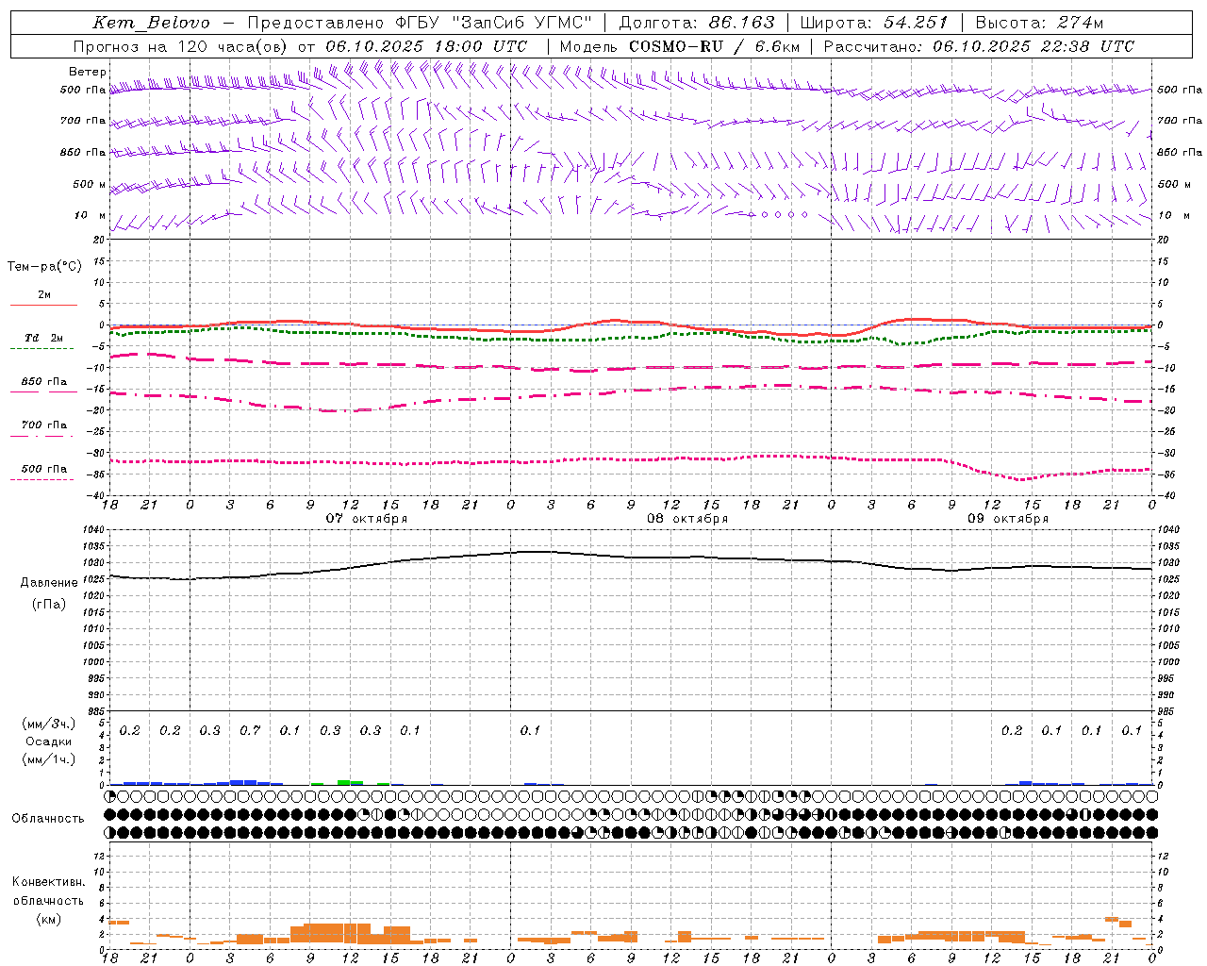Click the Kem_Belovo station name in header

(152, 23)
